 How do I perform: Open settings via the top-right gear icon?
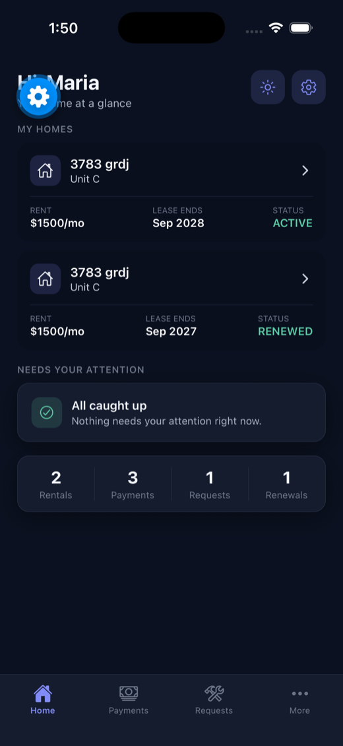point(308,87)
